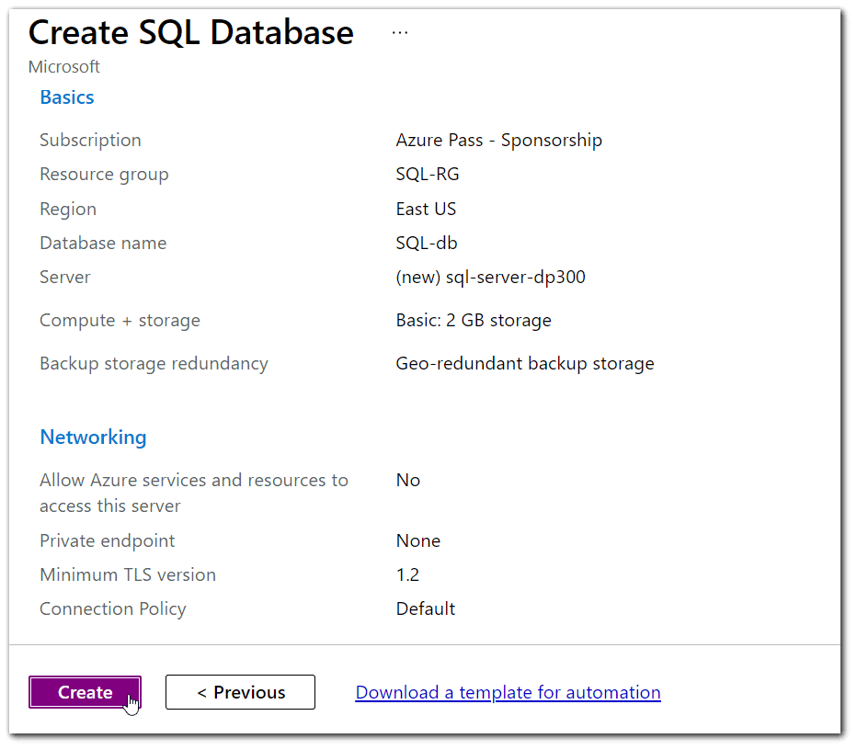Click the East US region value
The width and height of the screenshot is (857, 750).
point(426,210)
